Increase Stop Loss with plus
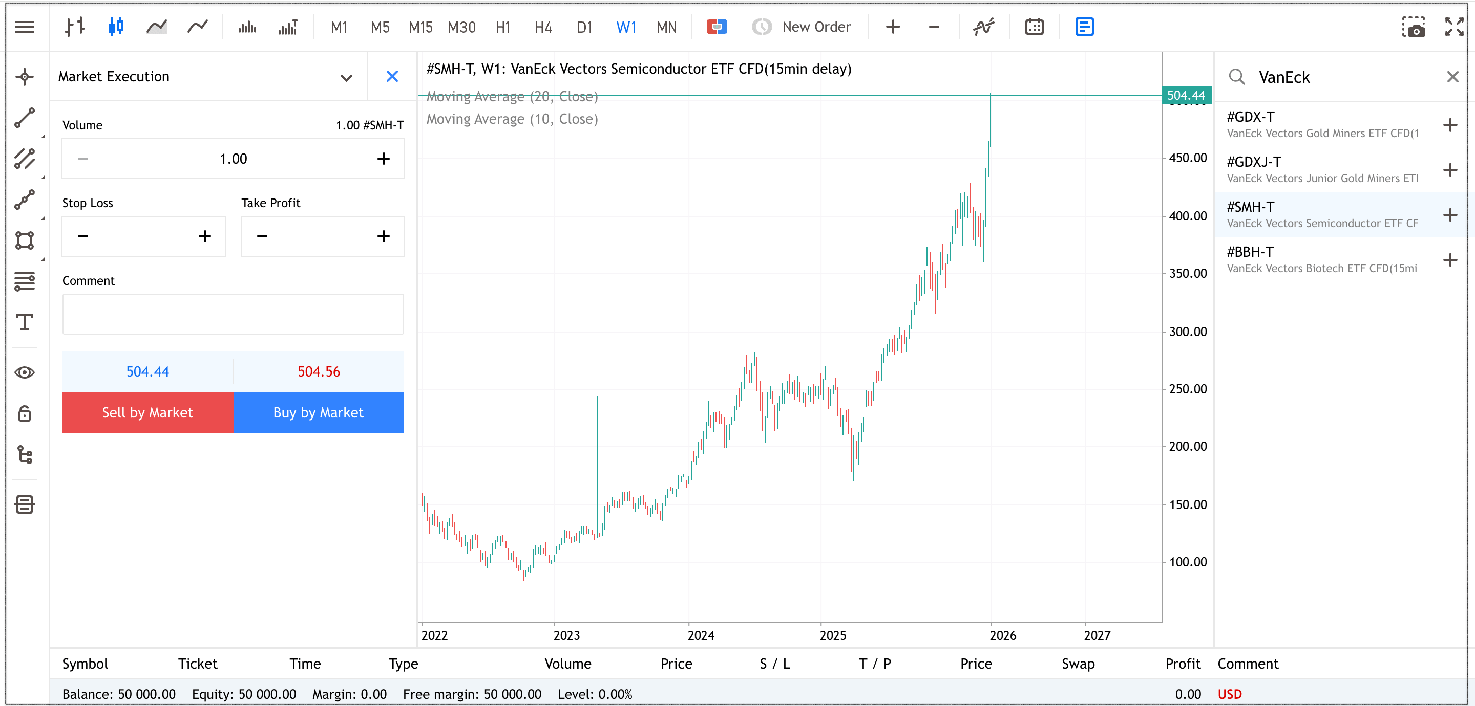The height and width of the screenshot is (706, 1475). (204, 236)
